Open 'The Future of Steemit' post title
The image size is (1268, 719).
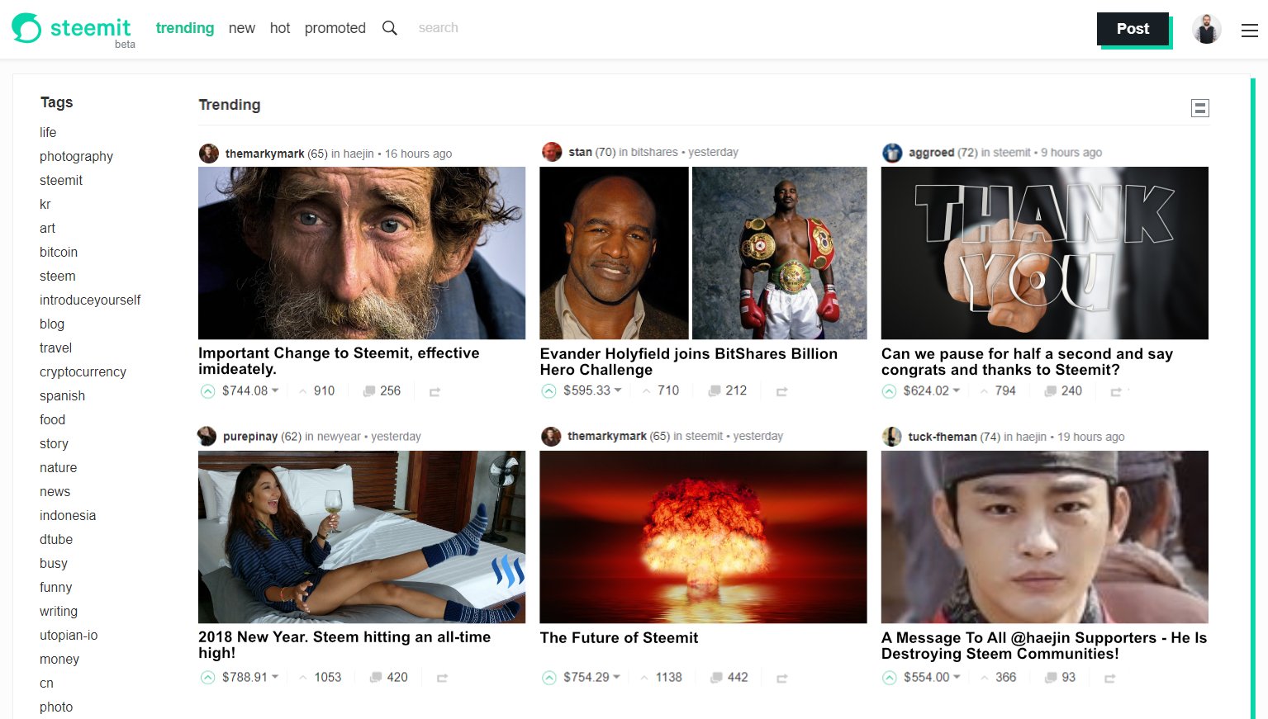coord(619,638)
